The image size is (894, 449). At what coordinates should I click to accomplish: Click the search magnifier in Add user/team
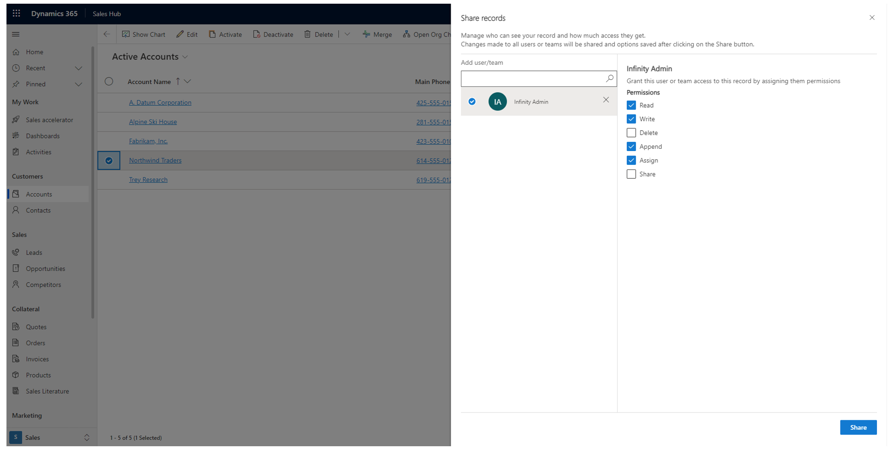pyautogui.click(x=610, y=79)
